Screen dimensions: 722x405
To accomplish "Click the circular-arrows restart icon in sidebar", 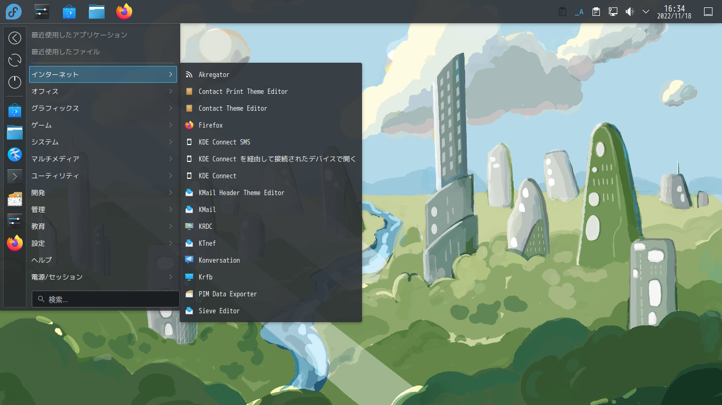I will pos(15,60).
